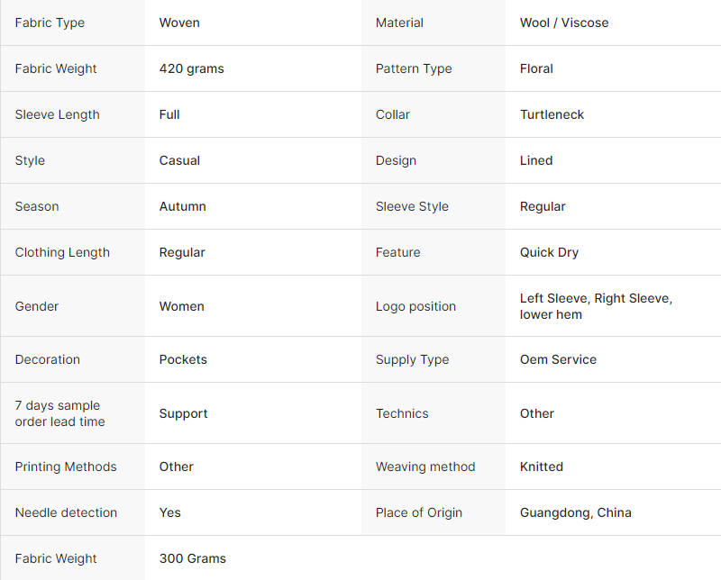The image size is (721, 580).
Task: Click the "420 grams" fabric weight value
Action: [x=191, y=68]
